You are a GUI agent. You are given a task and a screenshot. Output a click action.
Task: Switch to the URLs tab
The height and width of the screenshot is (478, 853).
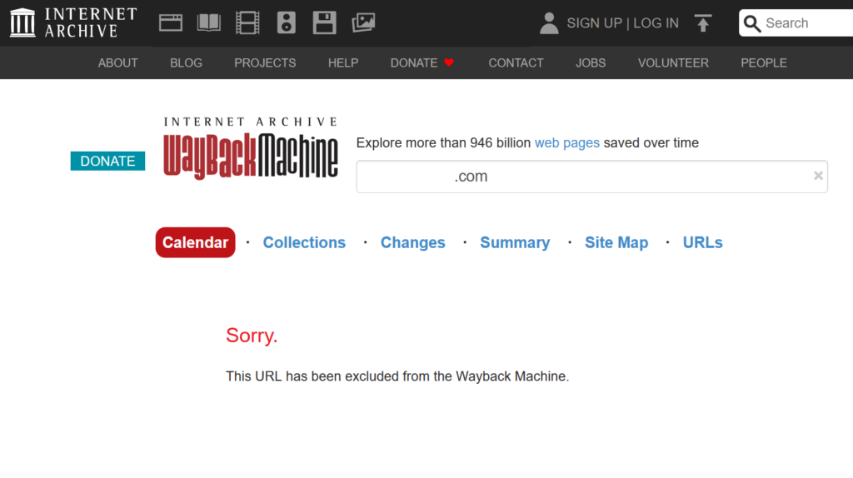pos(703,242)
